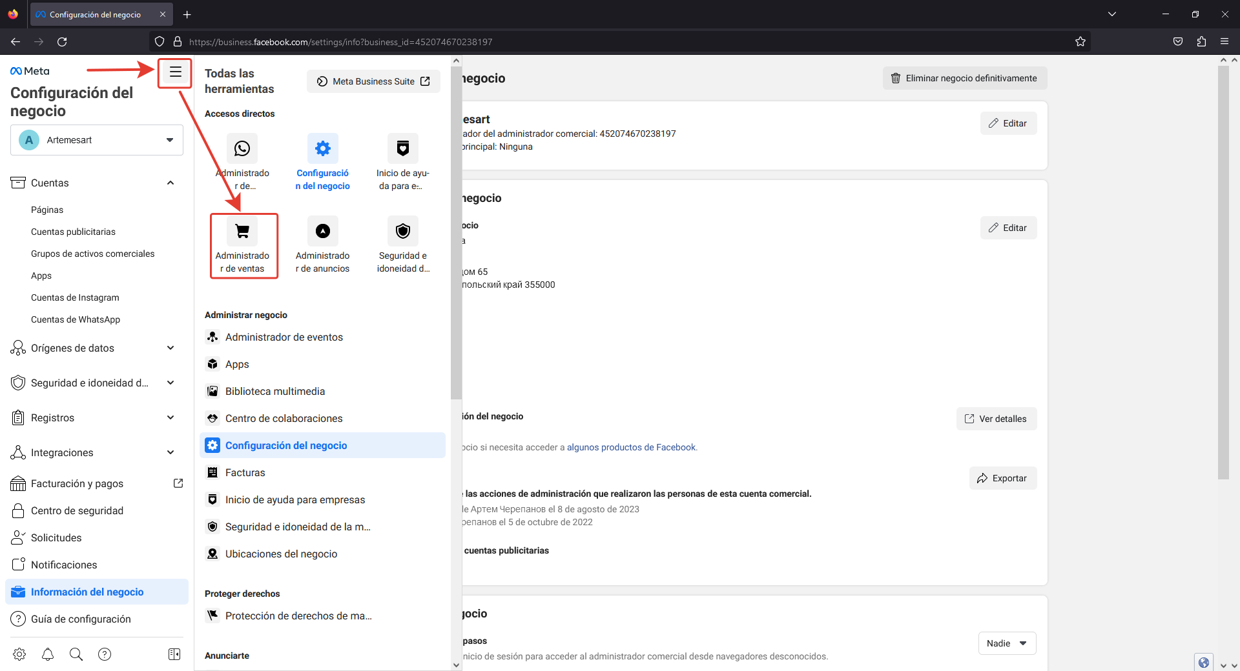
Task: Open Notificaciones in sidebar
Action: click(x=97, y=565)
